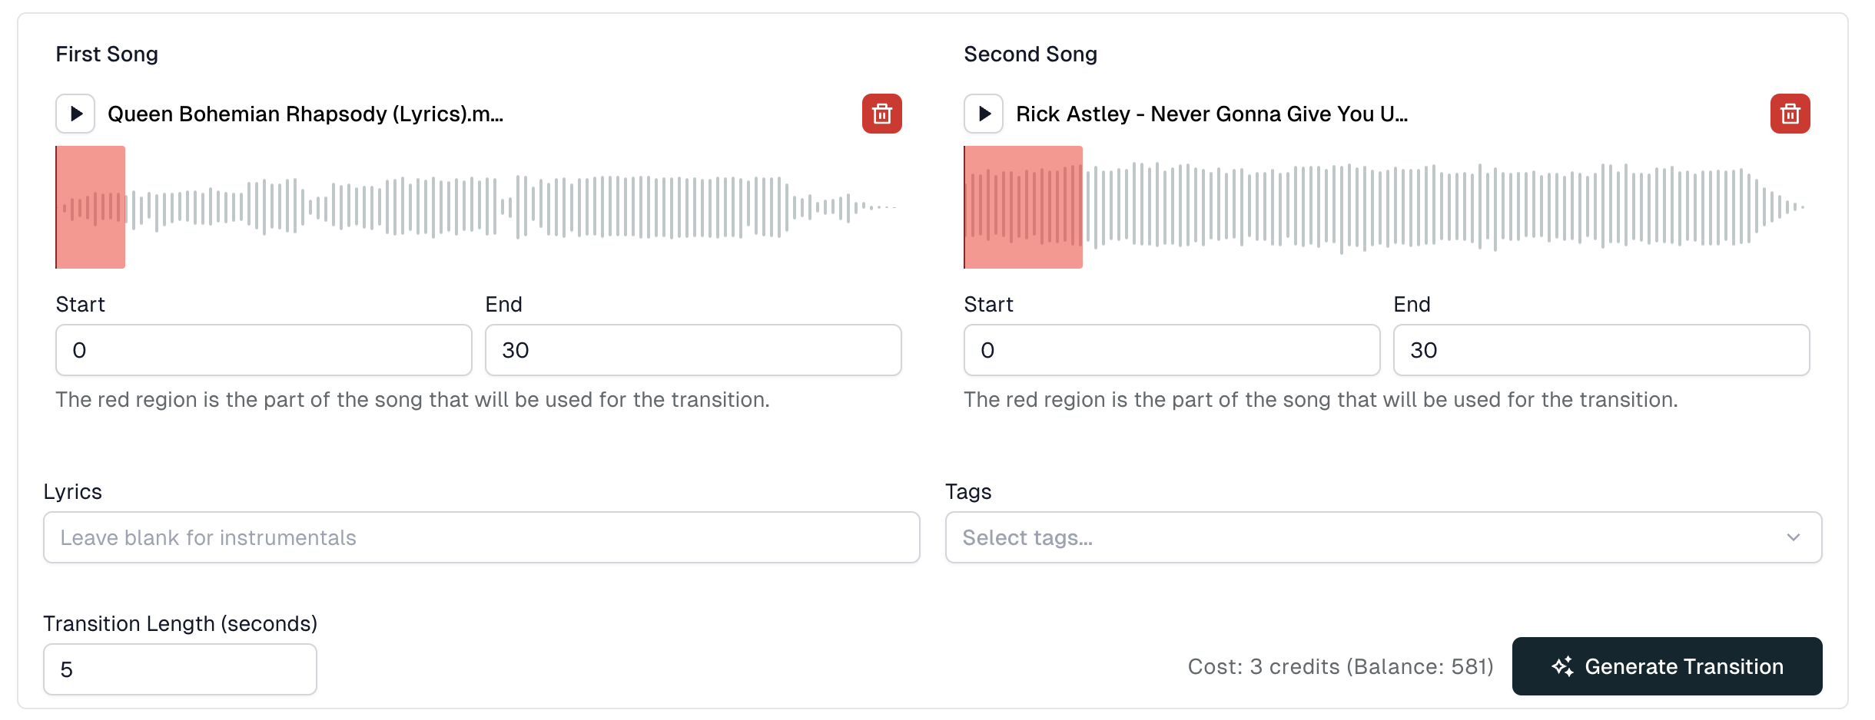Click the Rick Astley waveform display
Image resolution: width=1875 pixels, height=720 pixels.
point(1383,206)
